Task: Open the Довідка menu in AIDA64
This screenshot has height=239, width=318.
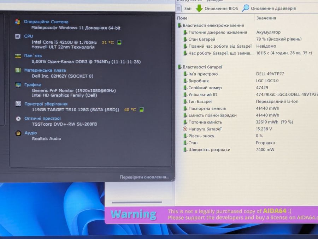Action: (215, 1)
